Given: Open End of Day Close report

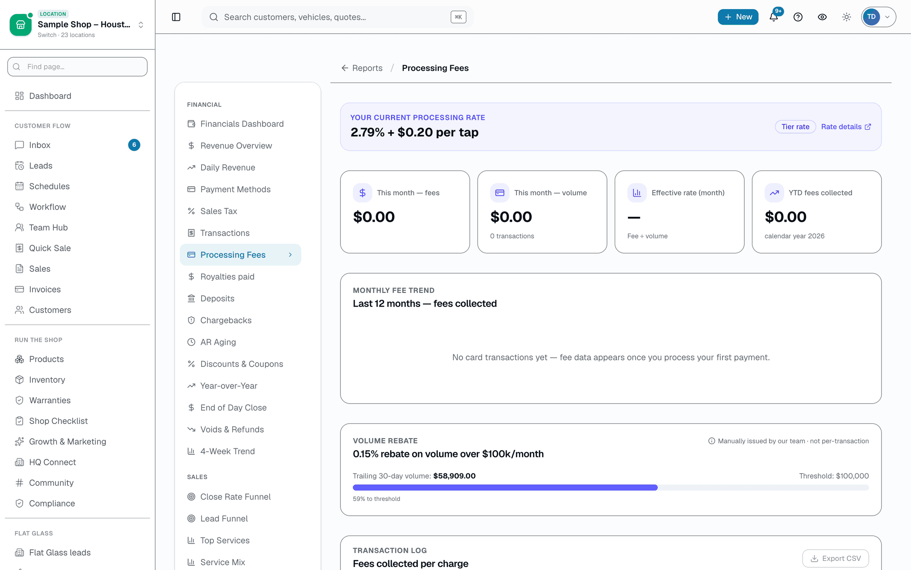Looking at the screenshot, I should (240, 408).
